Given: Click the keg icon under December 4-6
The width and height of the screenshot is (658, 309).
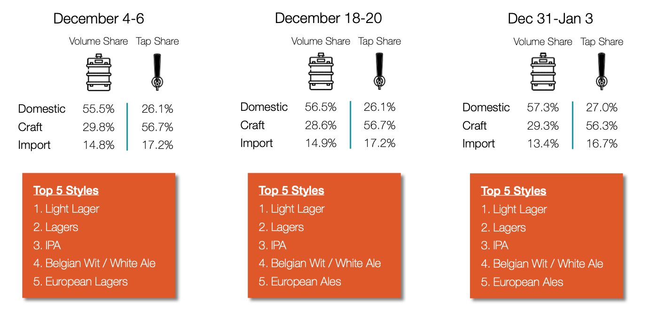Looking at the screenshot, I should coord(99,72).
